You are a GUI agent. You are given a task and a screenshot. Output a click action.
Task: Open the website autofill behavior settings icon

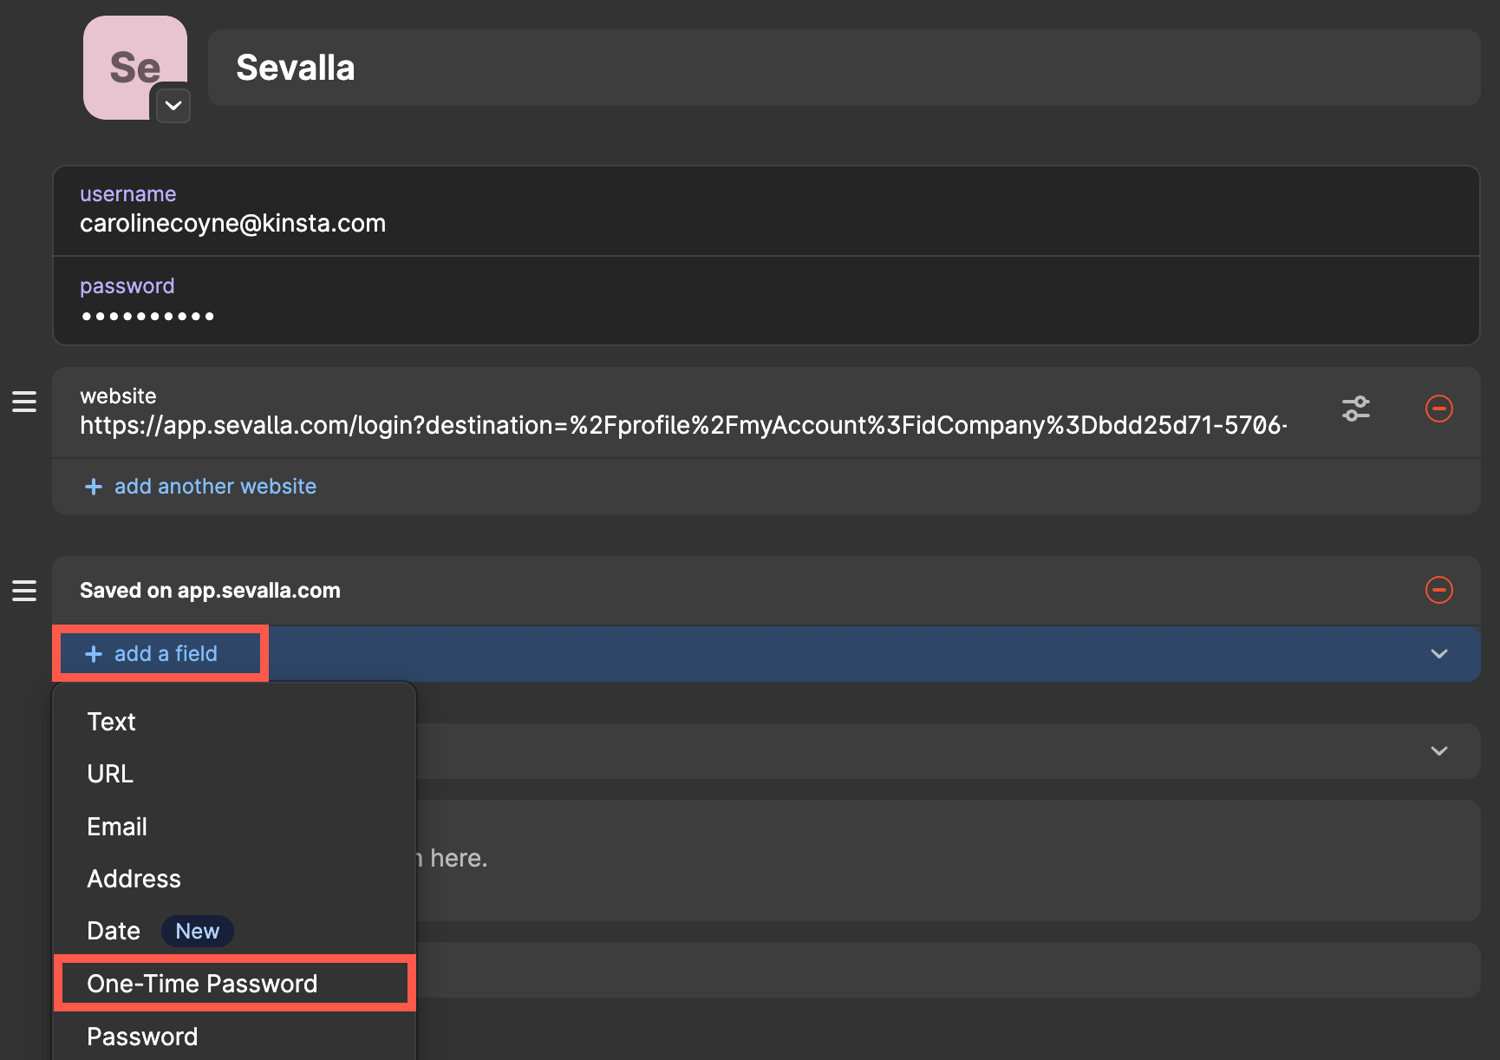(x=1356, y=409)
